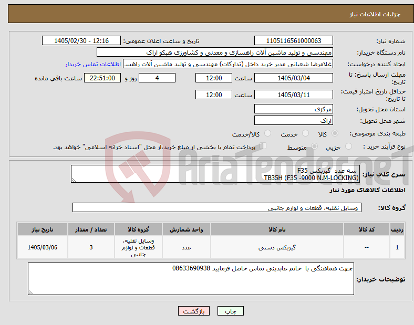Click the گروه کالا column header
Viewport: 414px width, 325px height.
pos(138,229)
